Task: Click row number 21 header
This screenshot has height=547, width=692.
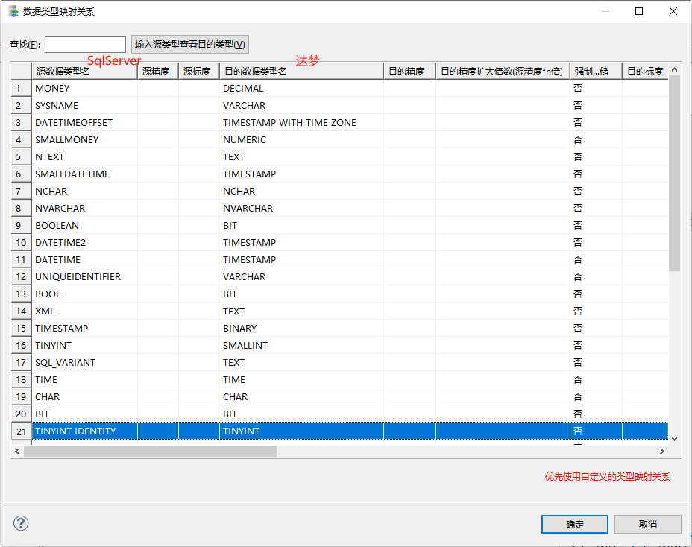Action: coord(21,431)
